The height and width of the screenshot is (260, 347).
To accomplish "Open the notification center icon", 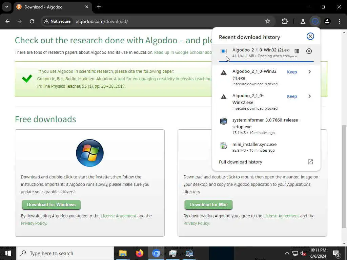I will (x=336, y=253).
